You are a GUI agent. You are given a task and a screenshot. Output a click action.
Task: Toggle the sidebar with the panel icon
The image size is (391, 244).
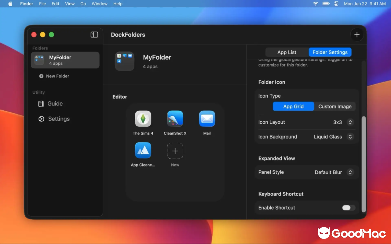[x=94, y=35]
